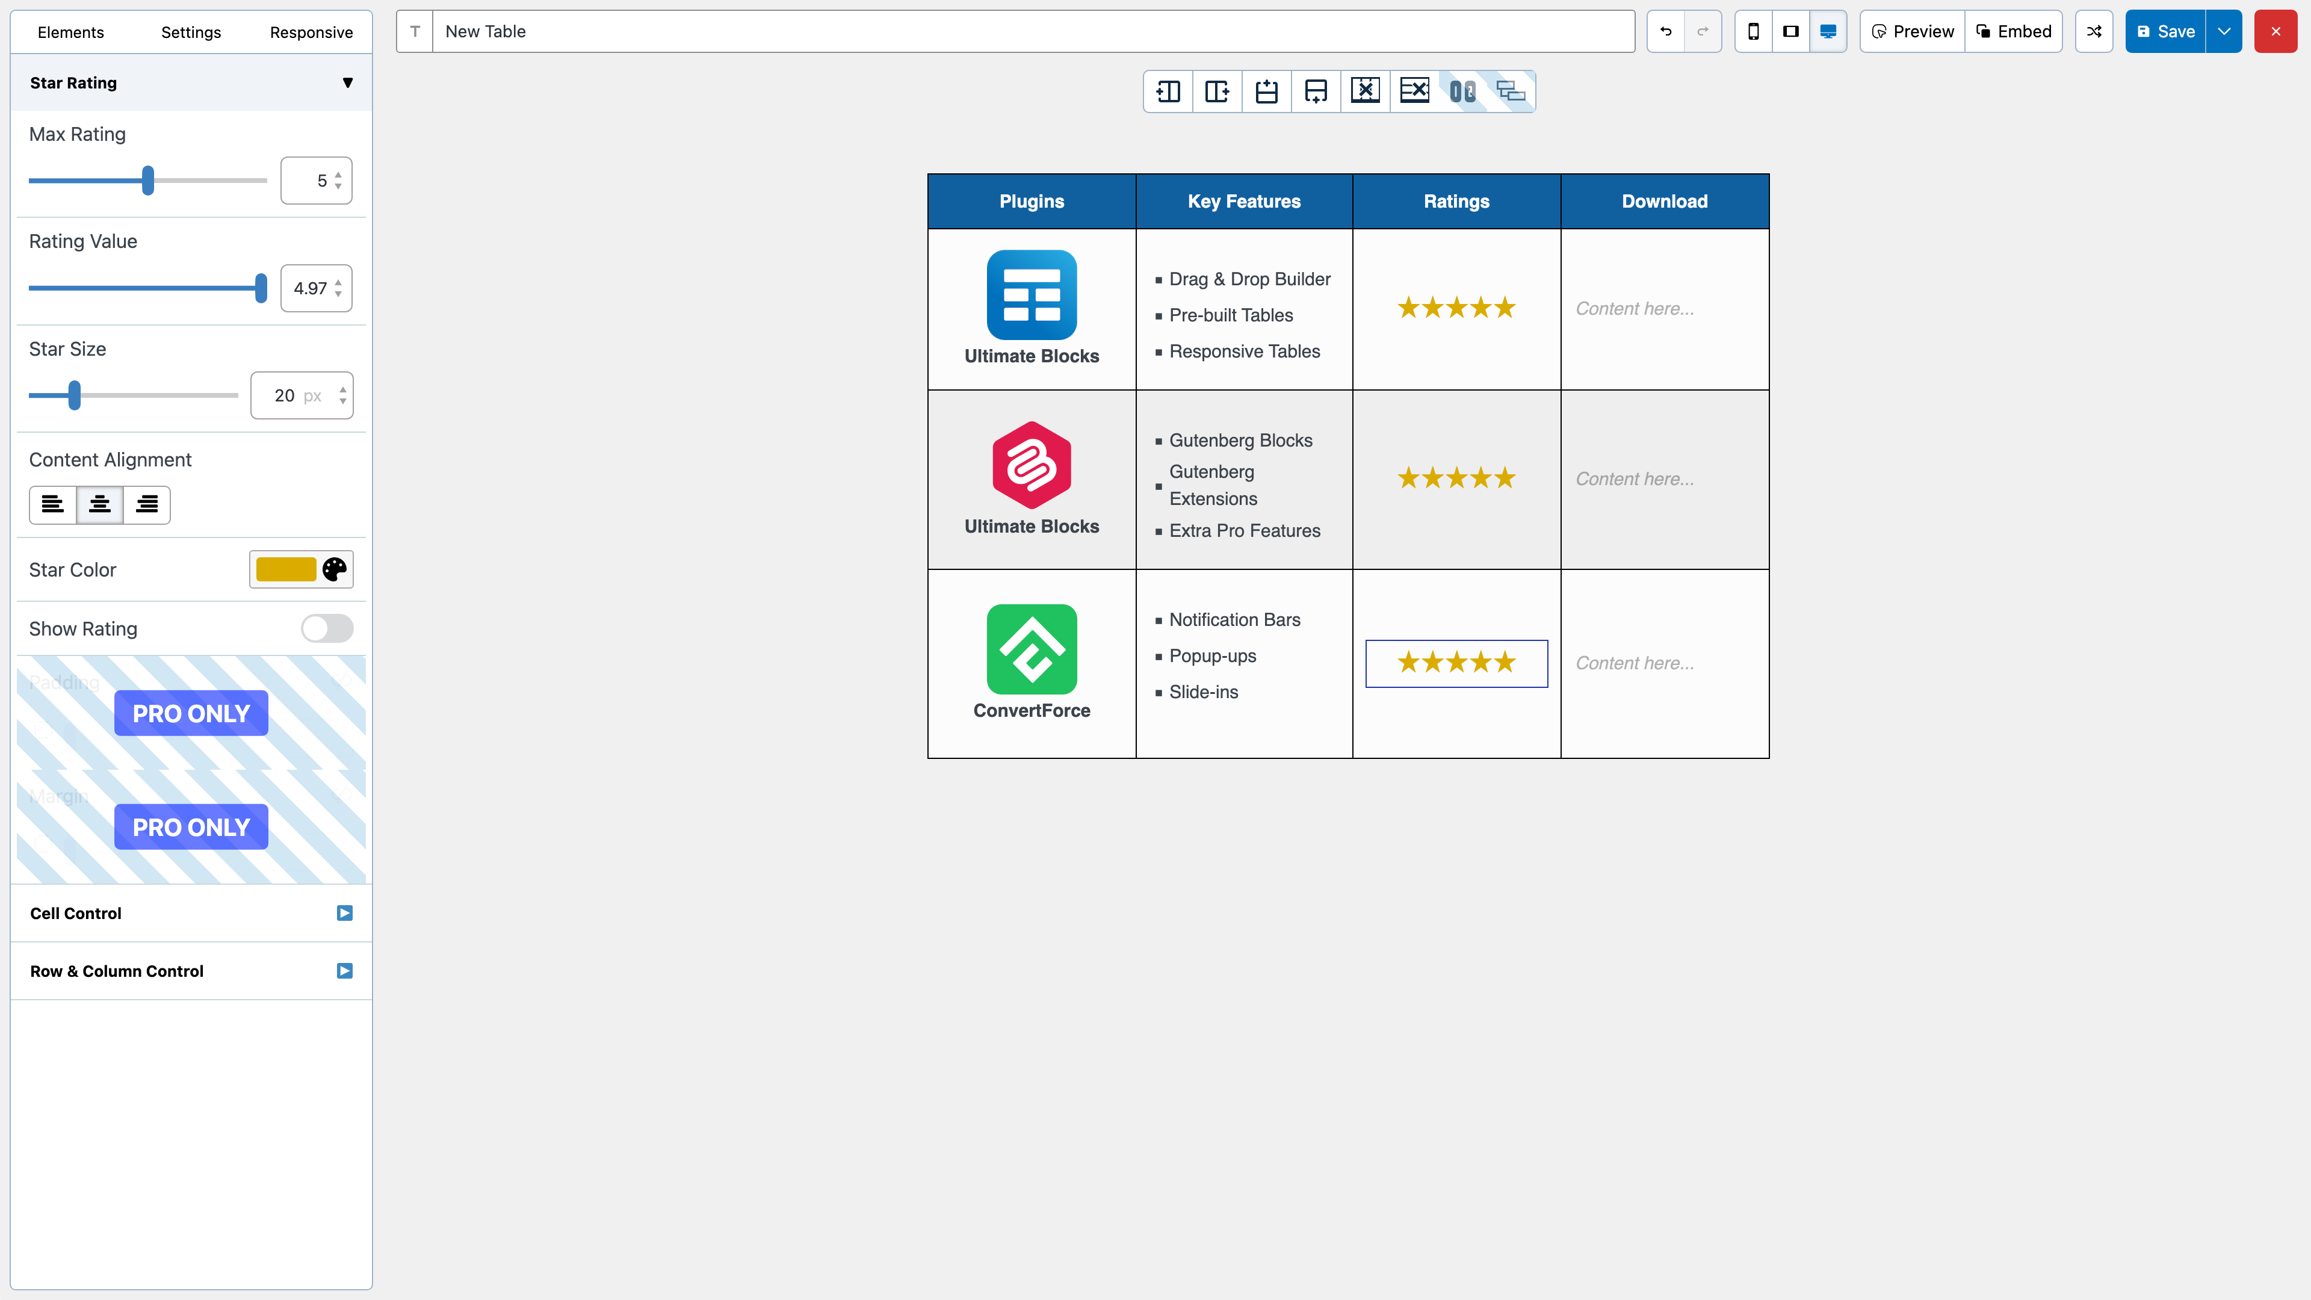Expand the Cell Control section
2311x1300 pixels.
point(344,914)
